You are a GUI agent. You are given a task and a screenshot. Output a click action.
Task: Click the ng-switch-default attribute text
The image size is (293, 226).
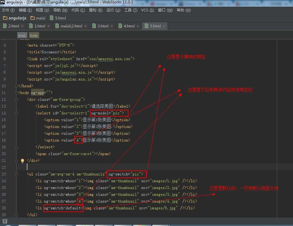click(62, 208)
